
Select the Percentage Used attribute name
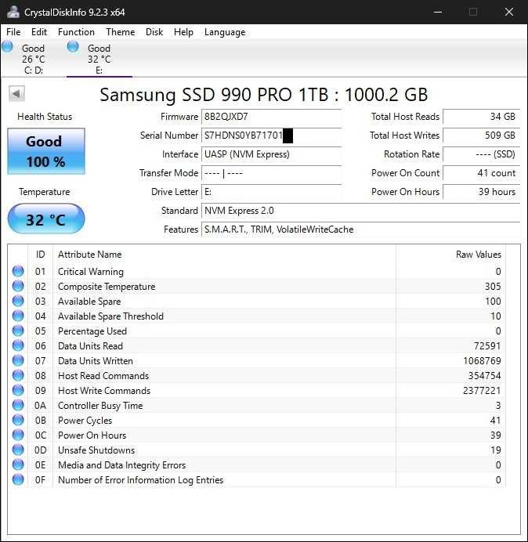pos(92,331)
